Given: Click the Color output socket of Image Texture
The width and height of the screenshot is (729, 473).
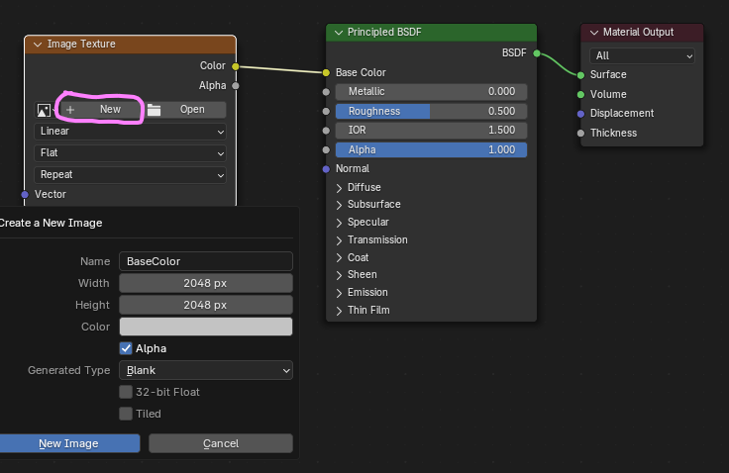Looking at the screenshot, I should [235, 66].
